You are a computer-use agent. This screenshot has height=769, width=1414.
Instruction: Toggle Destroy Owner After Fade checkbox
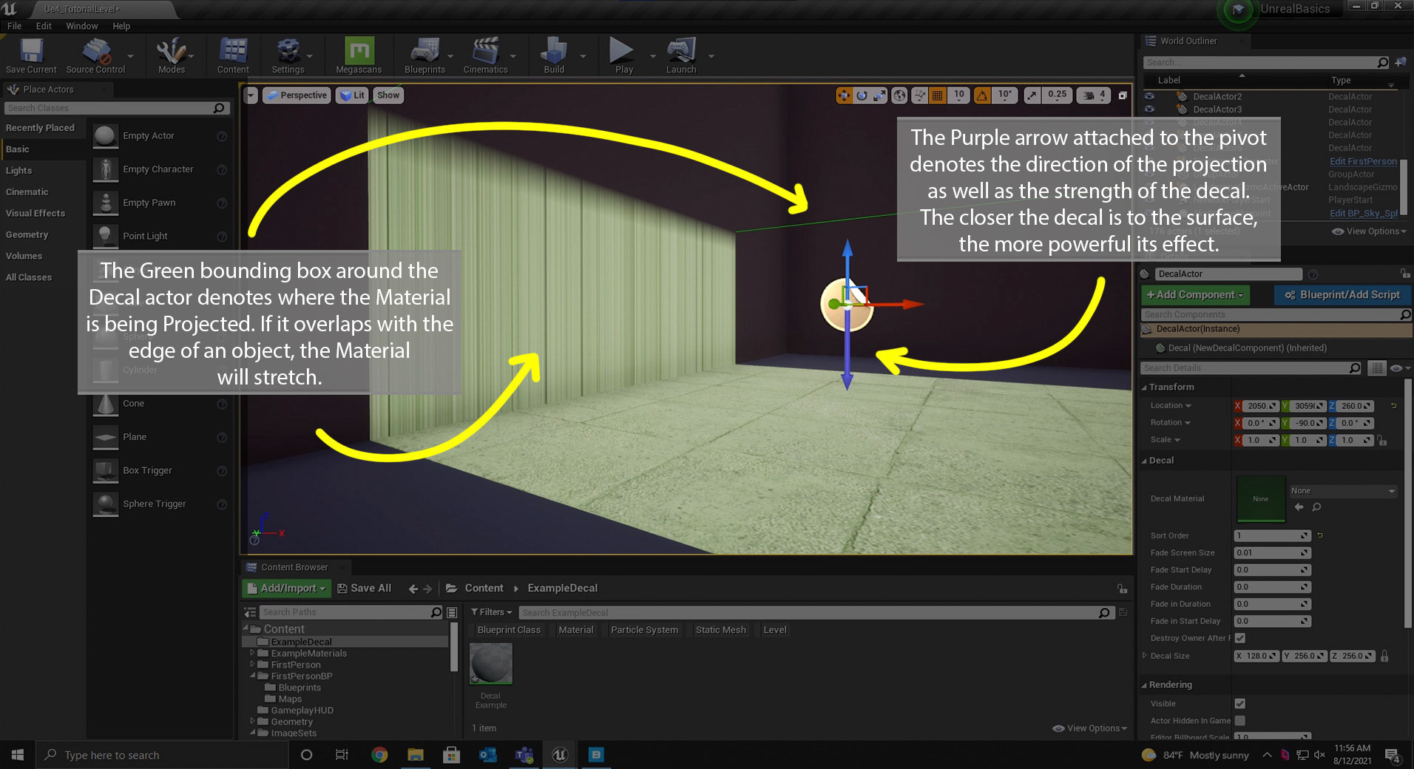click(x=1240, y=638)
